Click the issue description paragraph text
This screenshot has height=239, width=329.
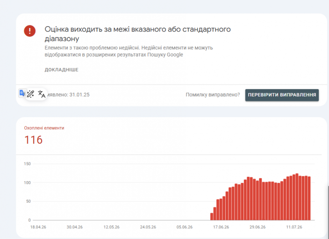pos(129,51)
